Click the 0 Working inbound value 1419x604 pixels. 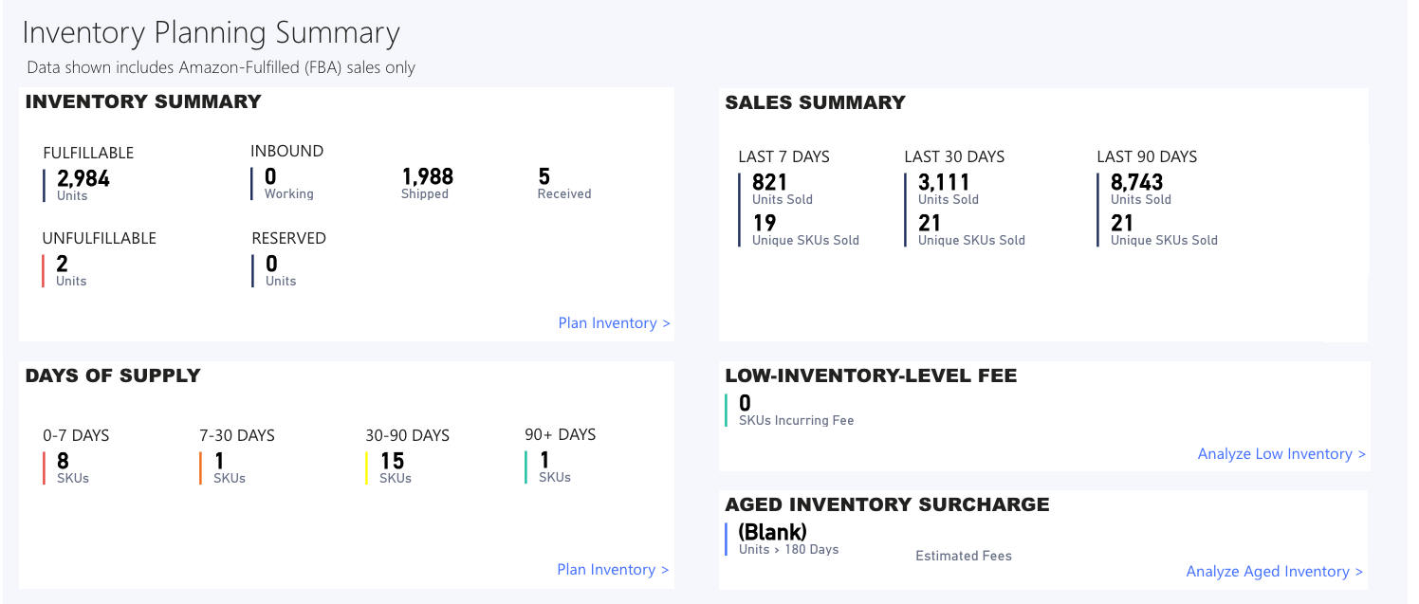pyautogui.click(x=270, y=176)
